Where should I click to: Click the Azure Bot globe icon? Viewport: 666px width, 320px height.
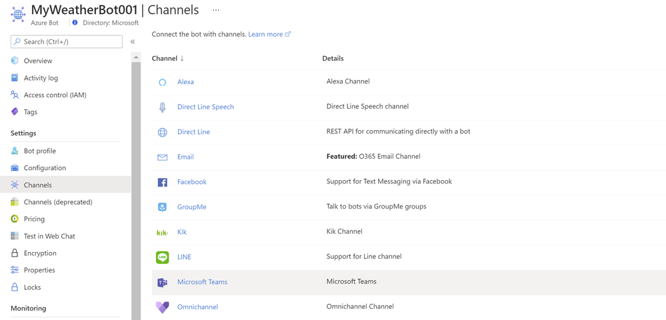(18, 14)
